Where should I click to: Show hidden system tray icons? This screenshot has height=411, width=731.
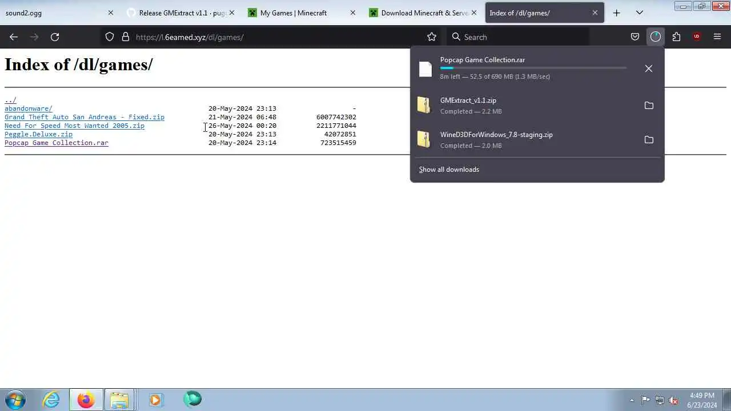pyautogui.click(x=632, y=400)
